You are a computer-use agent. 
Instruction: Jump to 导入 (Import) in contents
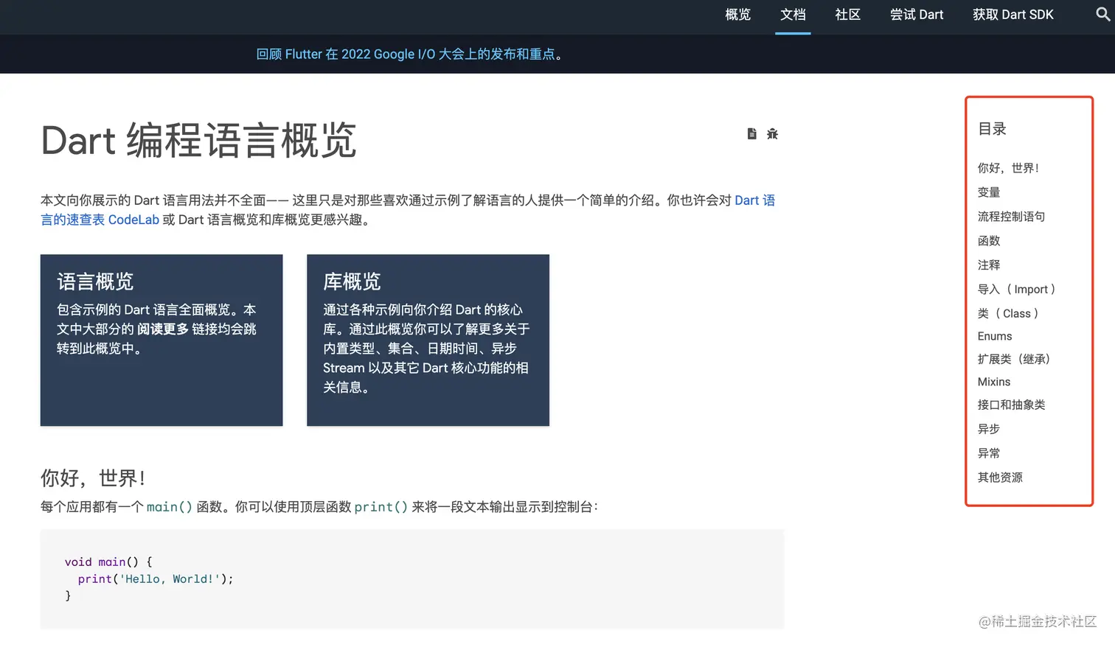pos(1017,290)
